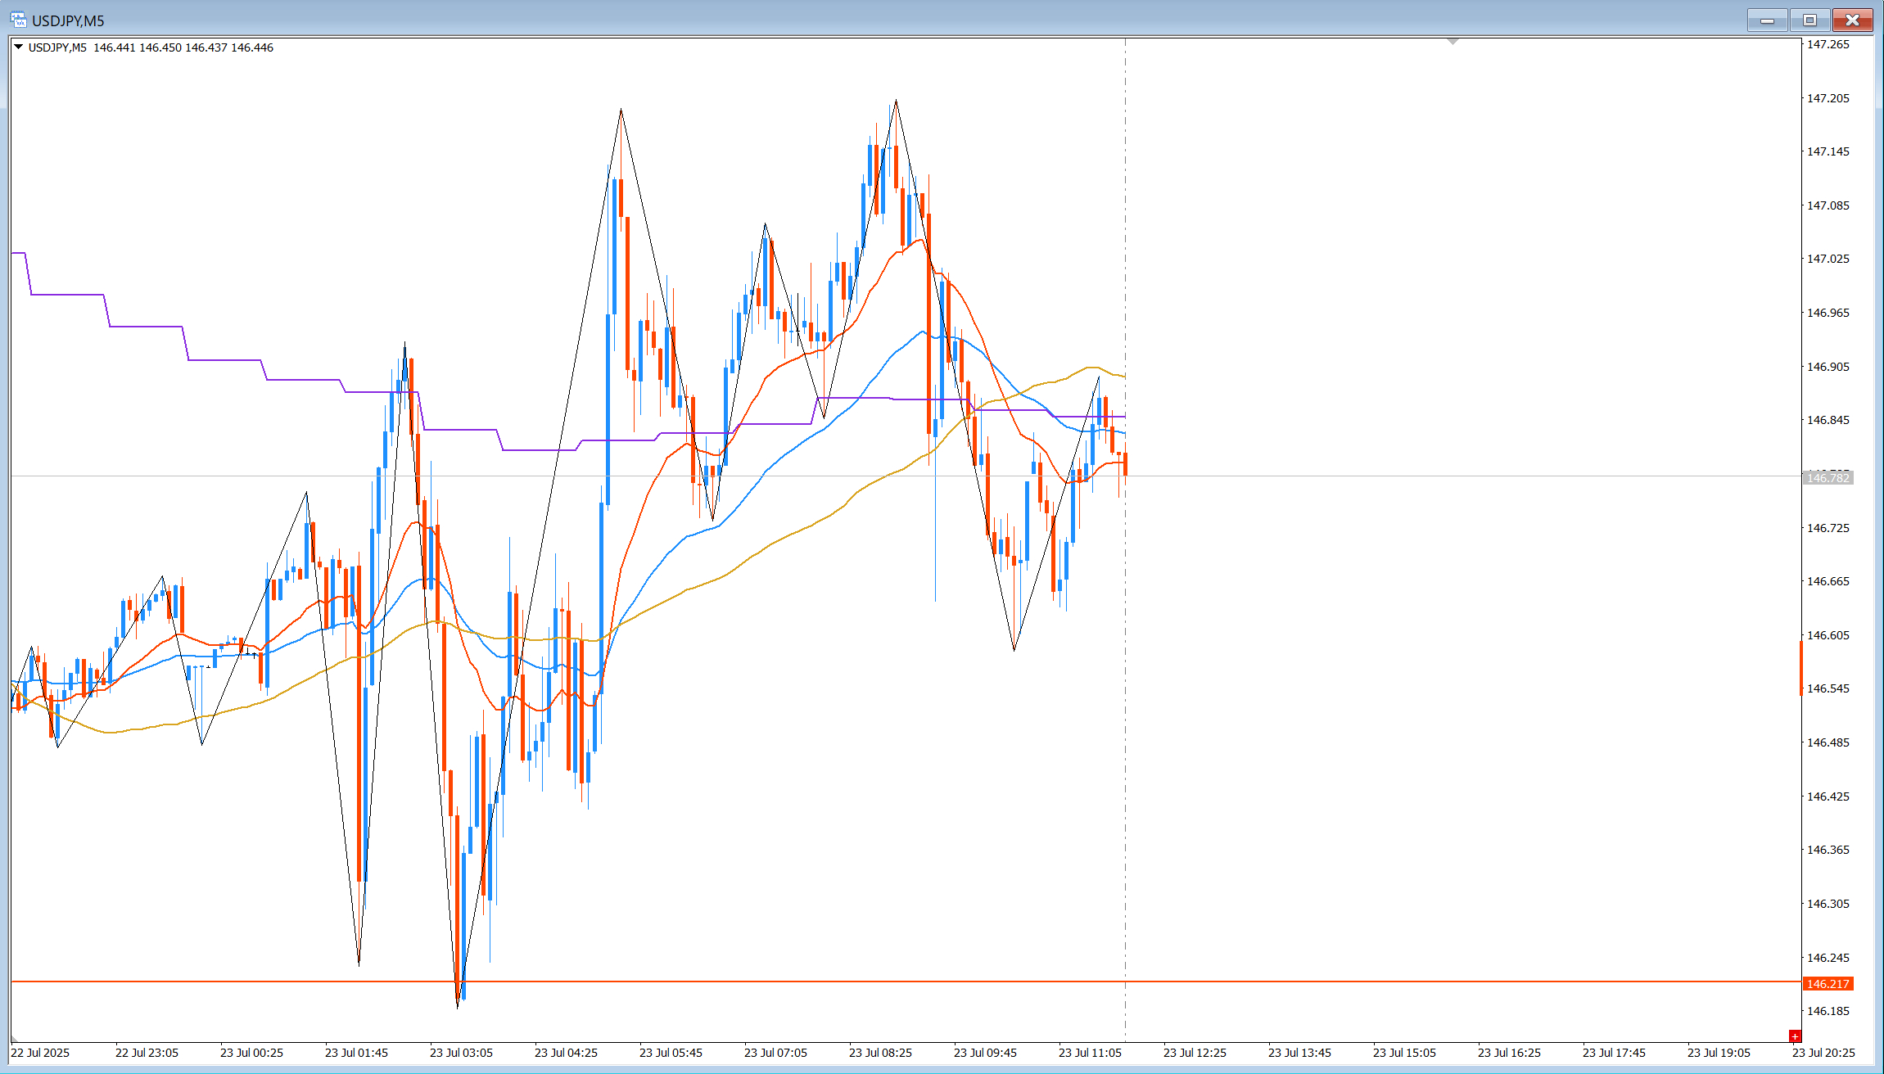Maximize the USDJPY,M5 chart window
Viewport: 1884px width, 1074px height.
(1809, 20)
